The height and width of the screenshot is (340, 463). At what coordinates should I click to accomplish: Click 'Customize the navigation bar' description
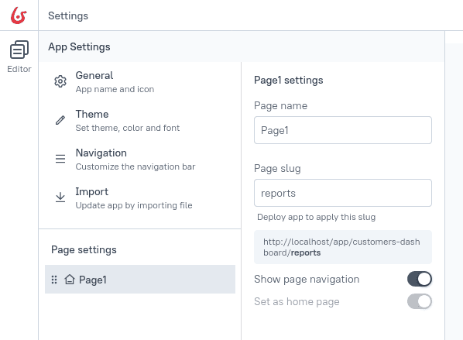pos(135,167)
